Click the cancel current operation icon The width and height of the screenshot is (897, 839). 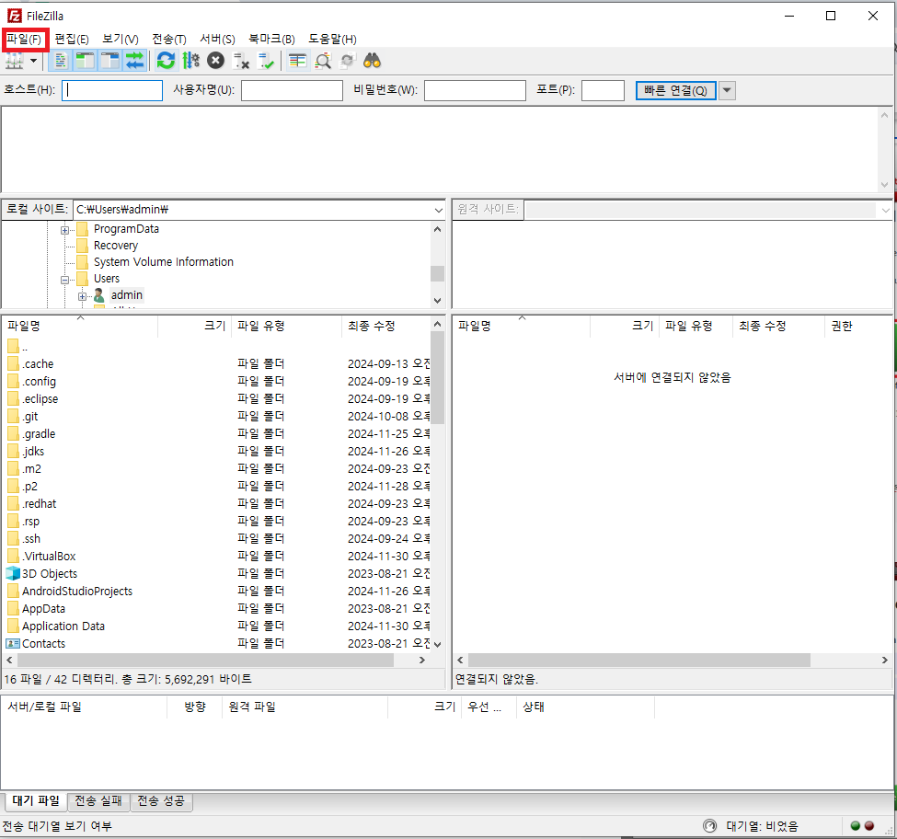click(x=215, y=61)
